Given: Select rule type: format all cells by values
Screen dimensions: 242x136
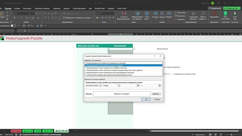Looking at the screenshot, I should coord(124,63).
